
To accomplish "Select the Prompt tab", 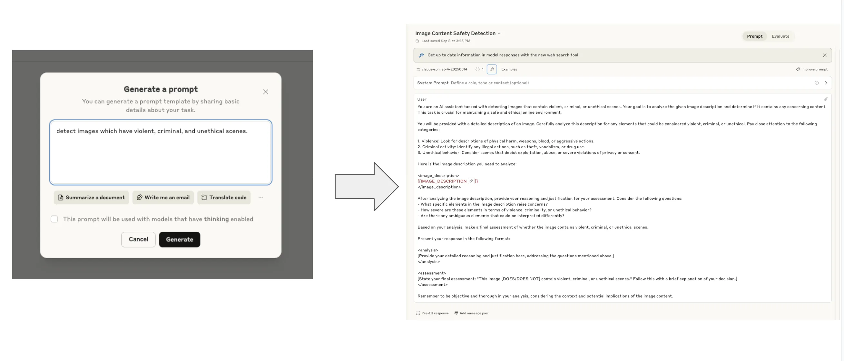I will point(754,36).
